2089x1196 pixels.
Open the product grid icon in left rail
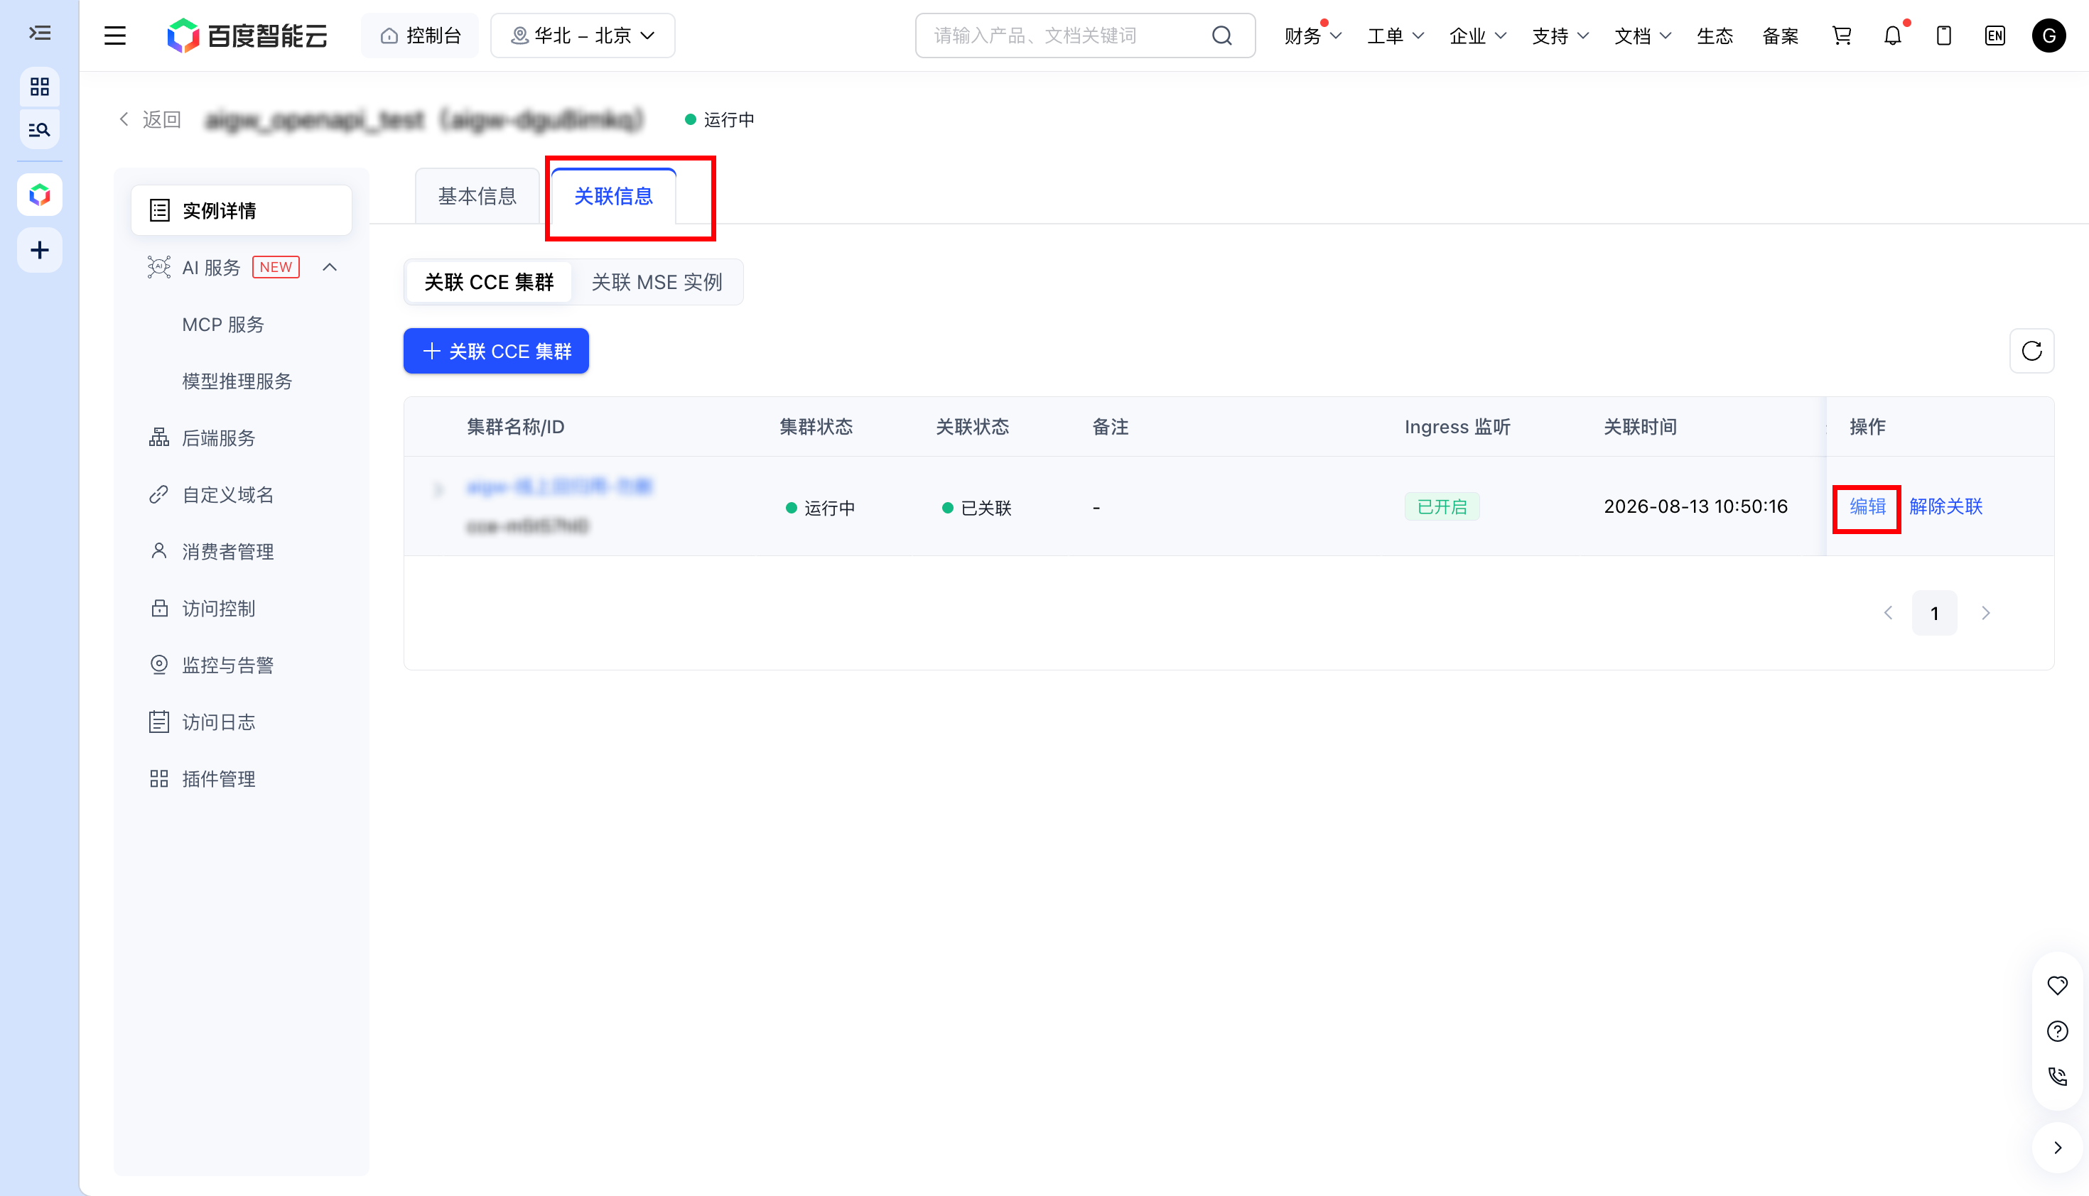point(40,86)
